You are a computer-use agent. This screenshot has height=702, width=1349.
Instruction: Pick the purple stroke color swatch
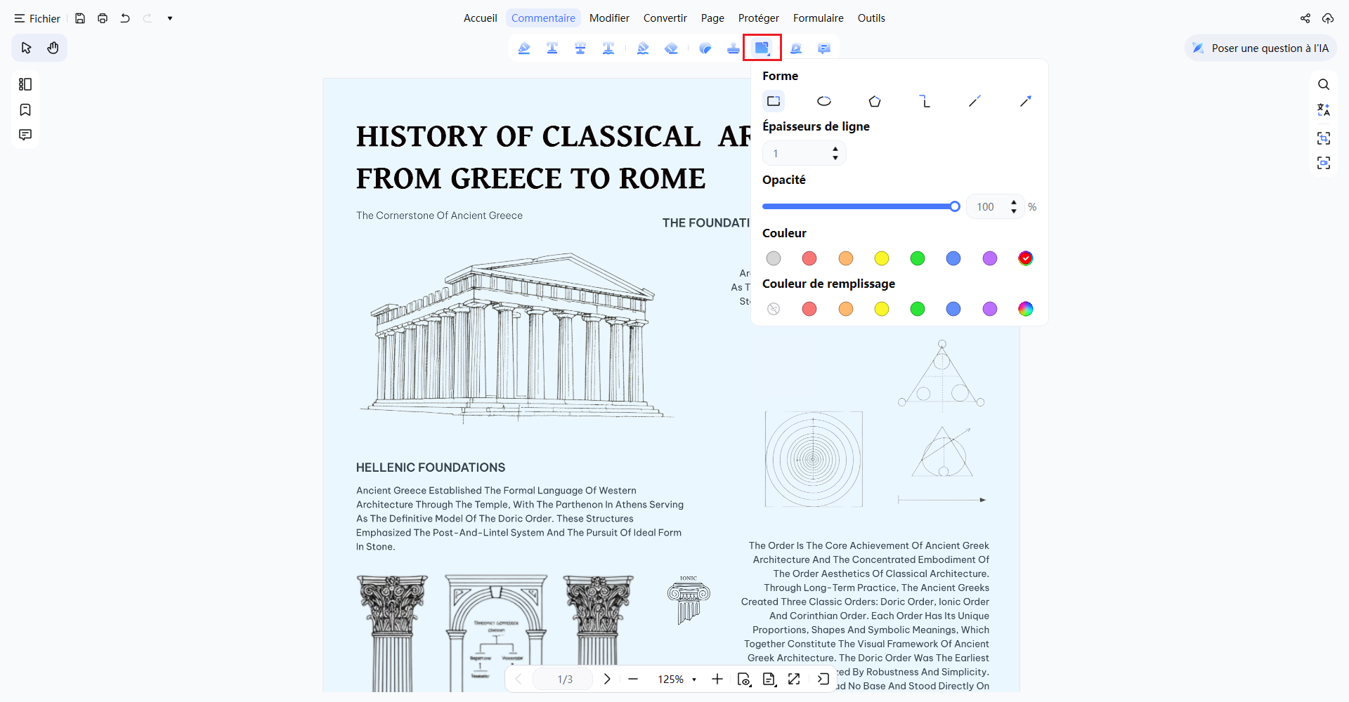[x=990, y=258]
